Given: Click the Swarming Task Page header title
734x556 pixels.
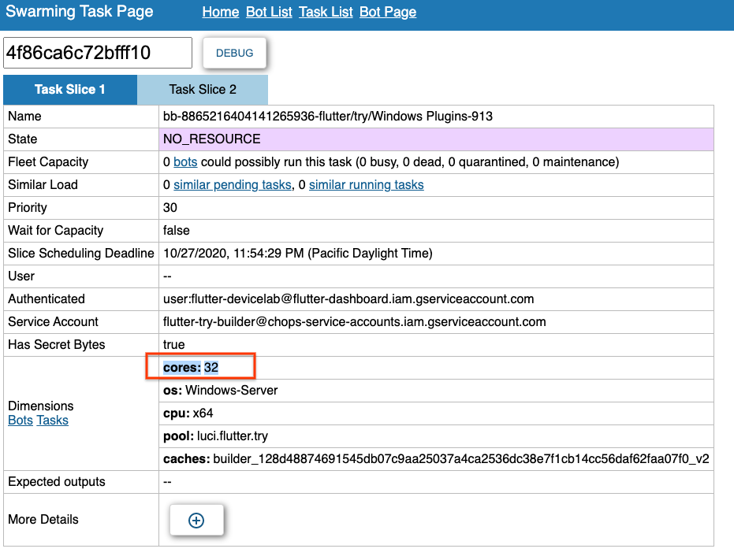Looking at the screenshot, I should pos(77,12).
